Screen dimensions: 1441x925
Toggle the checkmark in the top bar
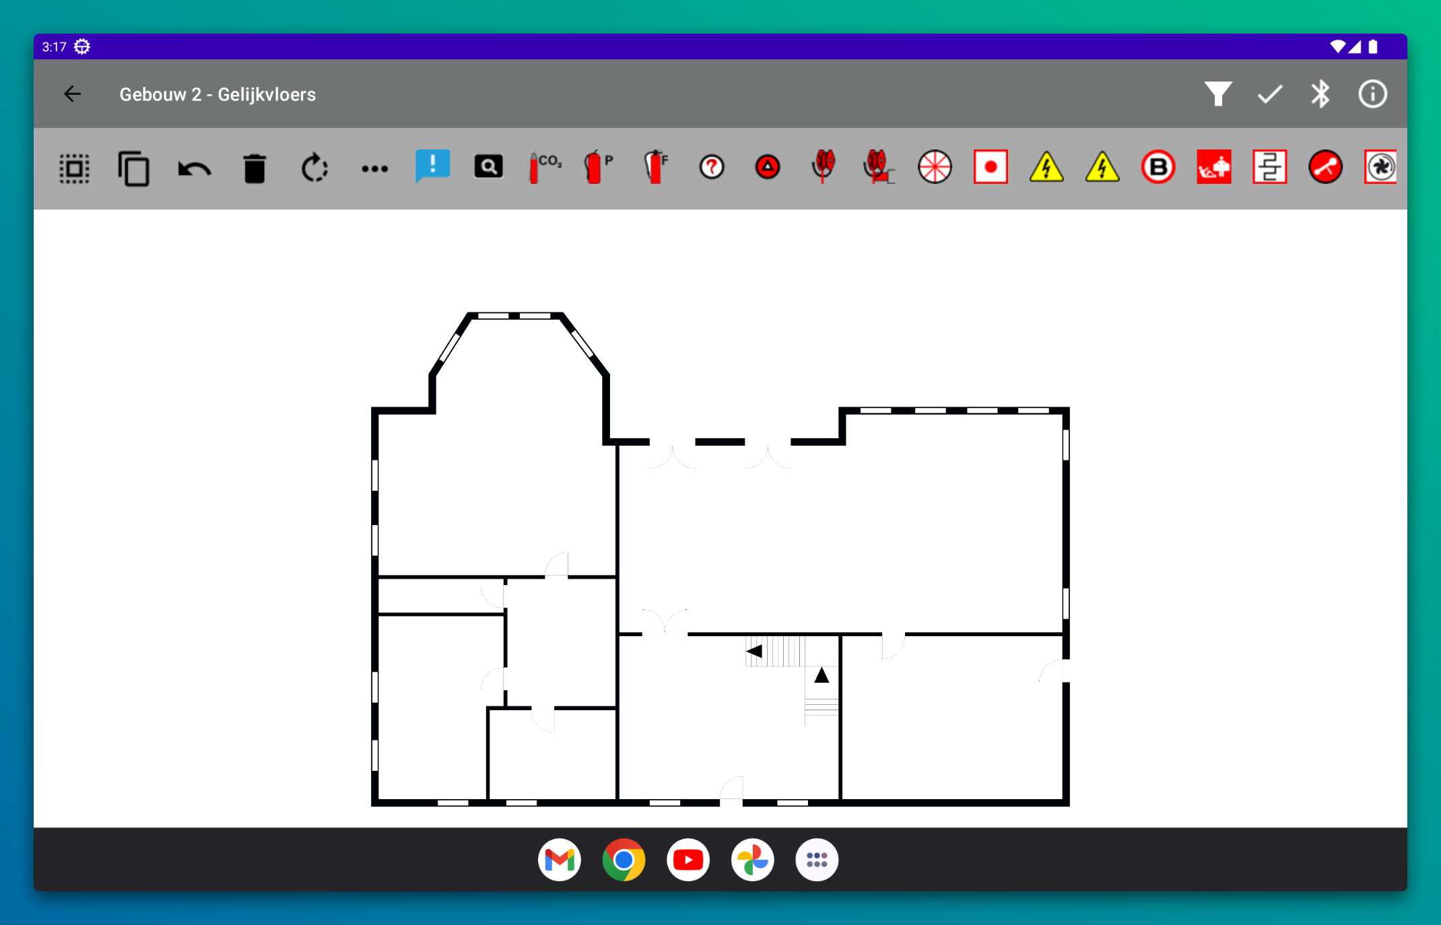point(1270,94)
